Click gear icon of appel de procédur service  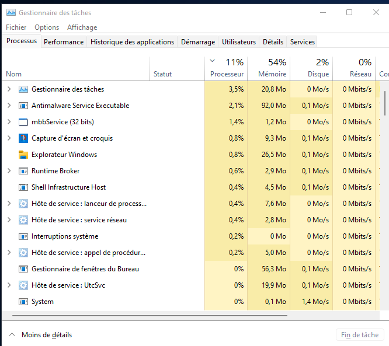point(23,253)
